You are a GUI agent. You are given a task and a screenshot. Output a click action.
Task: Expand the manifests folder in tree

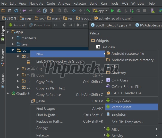tap(13, 38)
